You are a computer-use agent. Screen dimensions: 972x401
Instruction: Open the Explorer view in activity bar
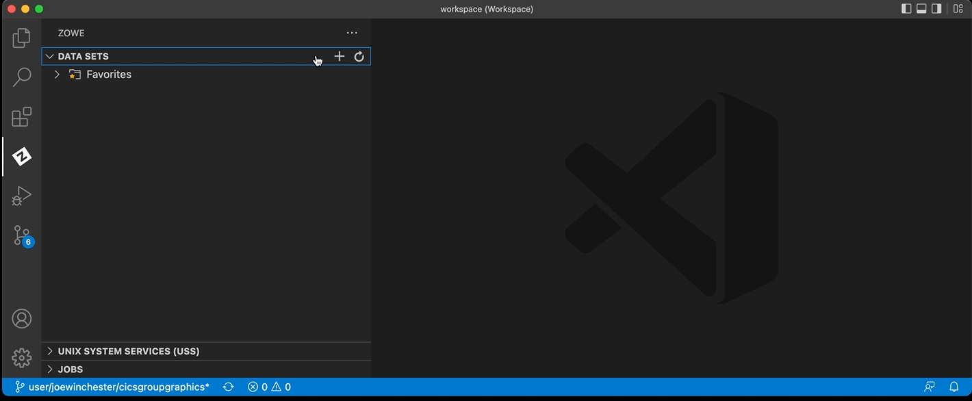pos(21,38)
